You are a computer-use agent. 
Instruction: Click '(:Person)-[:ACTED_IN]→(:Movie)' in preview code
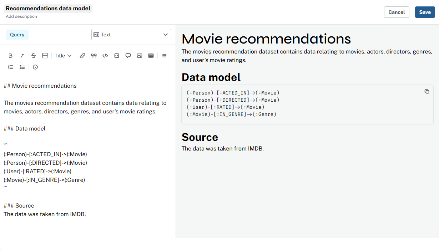pyautogui.click(x=233, y=93)
